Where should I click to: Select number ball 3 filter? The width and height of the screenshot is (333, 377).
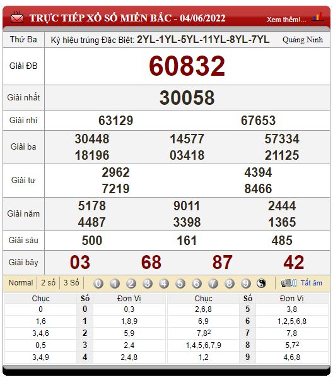tap(148, 284)
